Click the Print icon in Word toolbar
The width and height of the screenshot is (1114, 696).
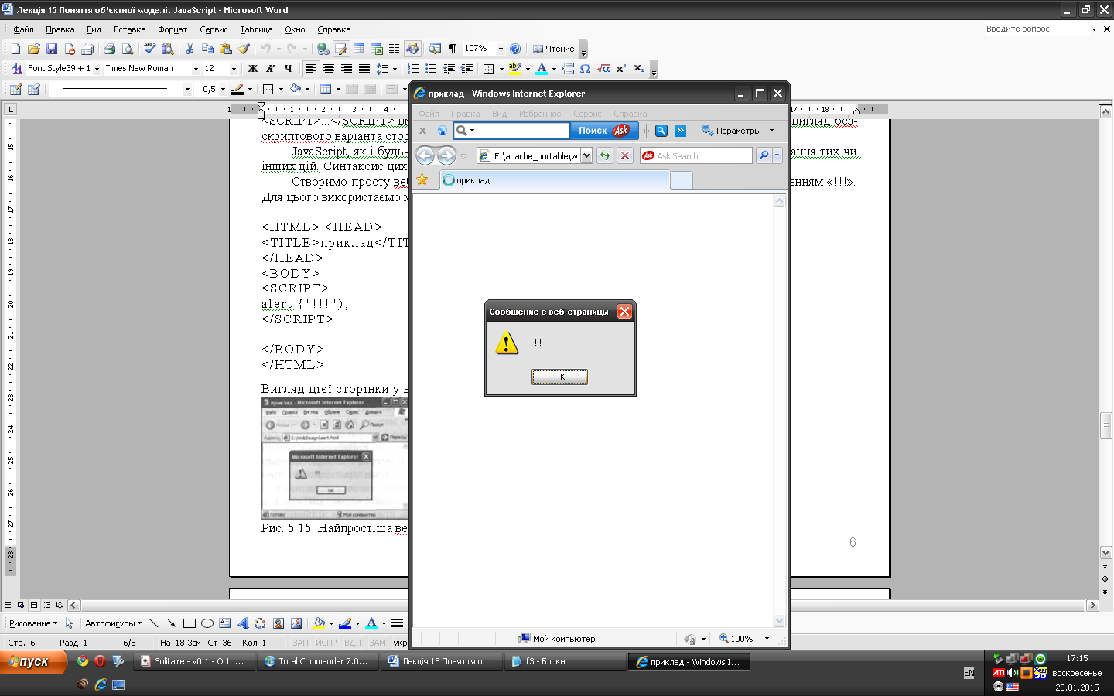point(109,49)
